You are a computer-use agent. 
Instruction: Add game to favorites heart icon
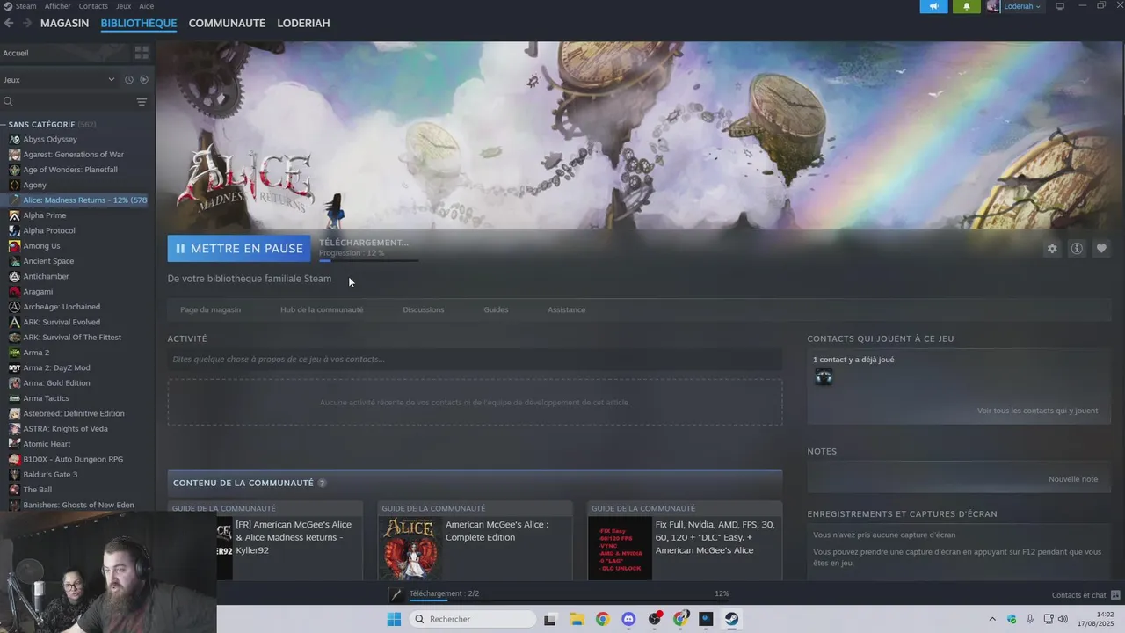pos(1101,249)
